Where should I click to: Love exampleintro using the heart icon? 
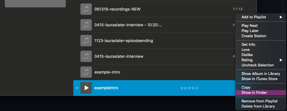point(77,88)
